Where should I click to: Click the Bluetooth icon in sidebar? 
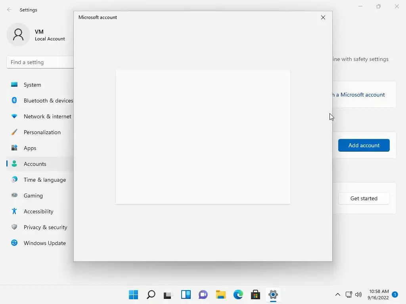pyautogui.click(x=14, y=100)
